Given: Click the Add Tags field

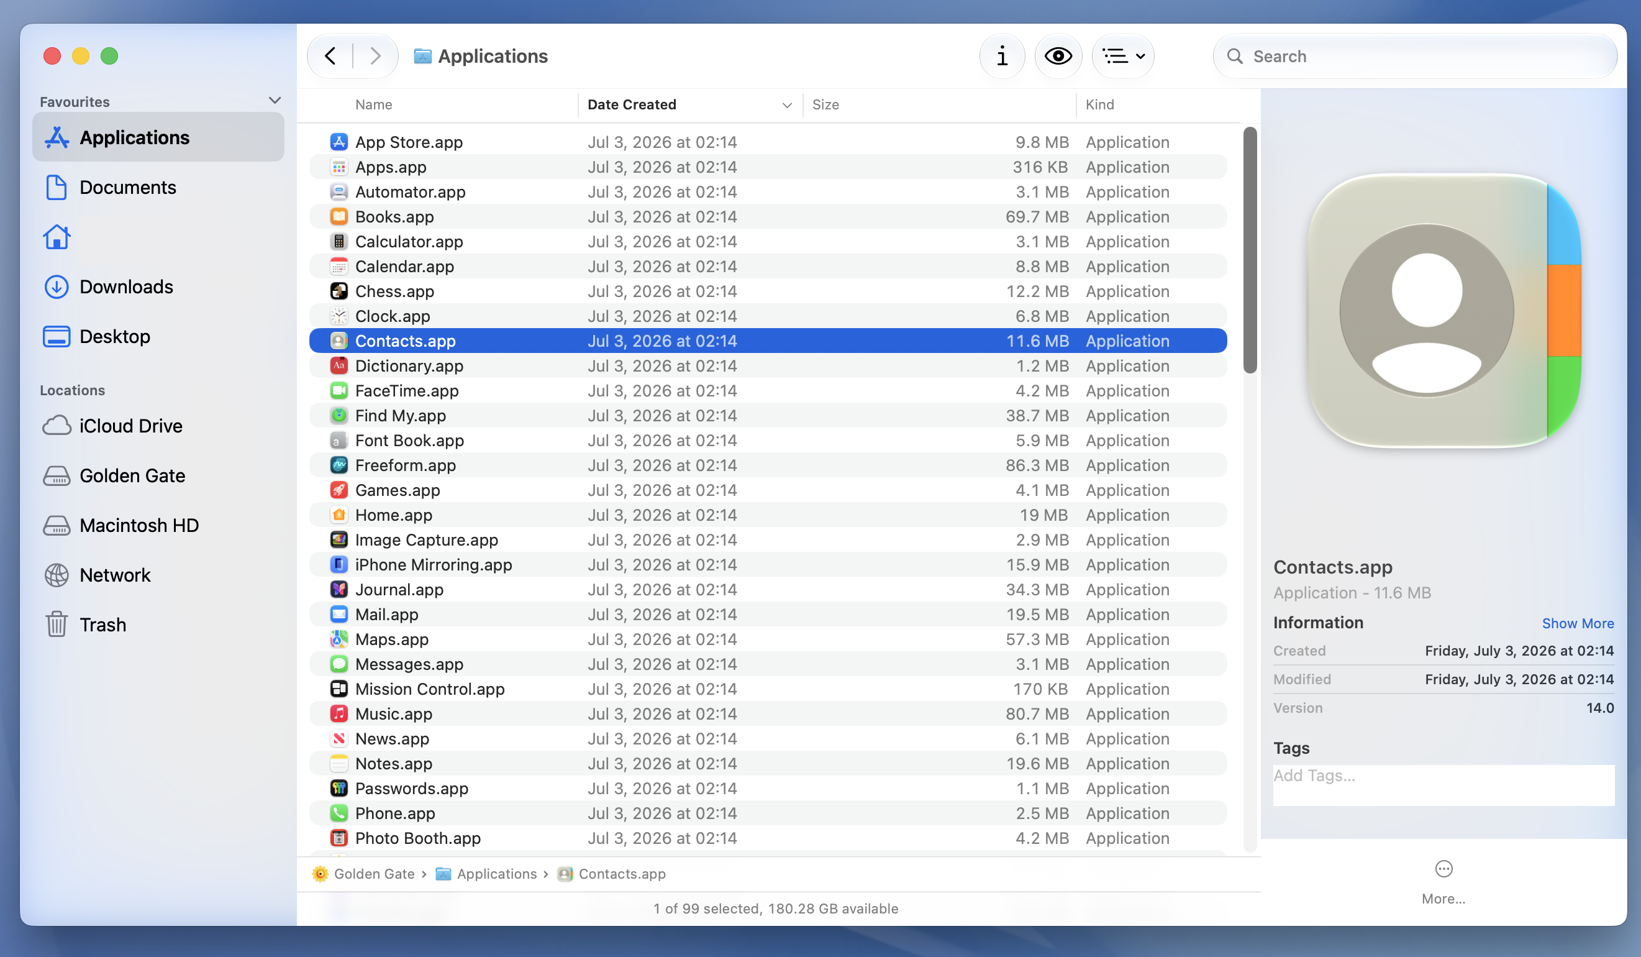Looking at the screenshot, I should click(1443, 784).
